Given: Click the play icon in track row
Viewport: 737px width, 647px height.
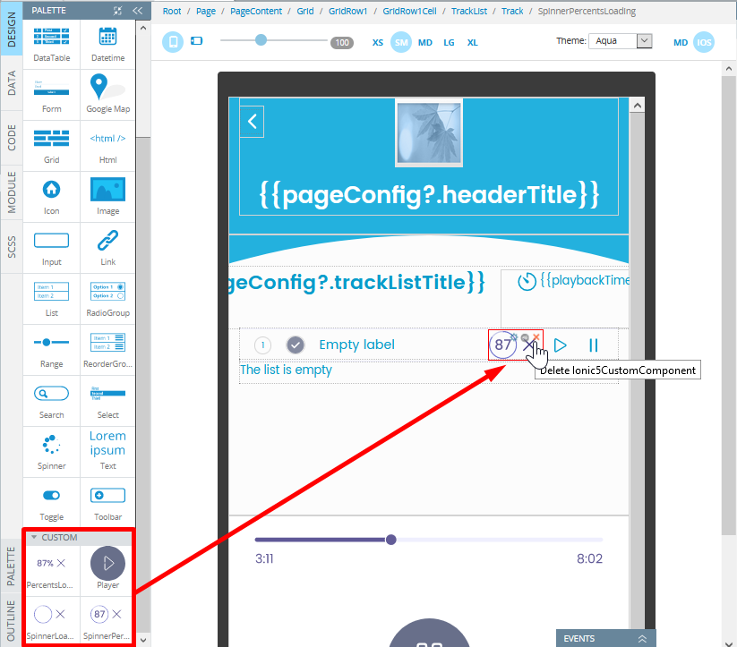Looking at the screenshot, I should pyautogui.click(x=560, y=345).
